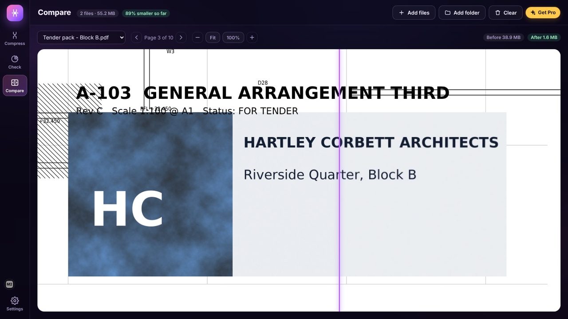Click the Before 38.9 MB badge
The width and height of the screenshot is (568, 319).
click(x=503, y=38)
